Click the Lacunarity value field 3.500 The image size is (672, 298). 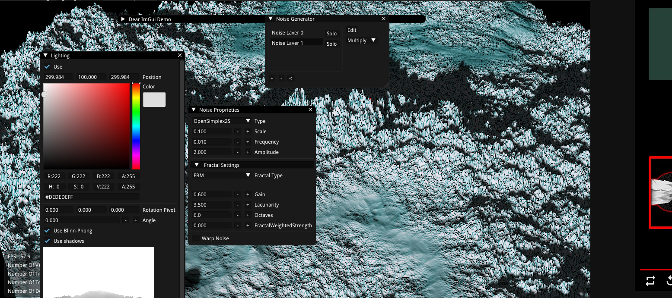pyautogui.click(x=211, y=205)
